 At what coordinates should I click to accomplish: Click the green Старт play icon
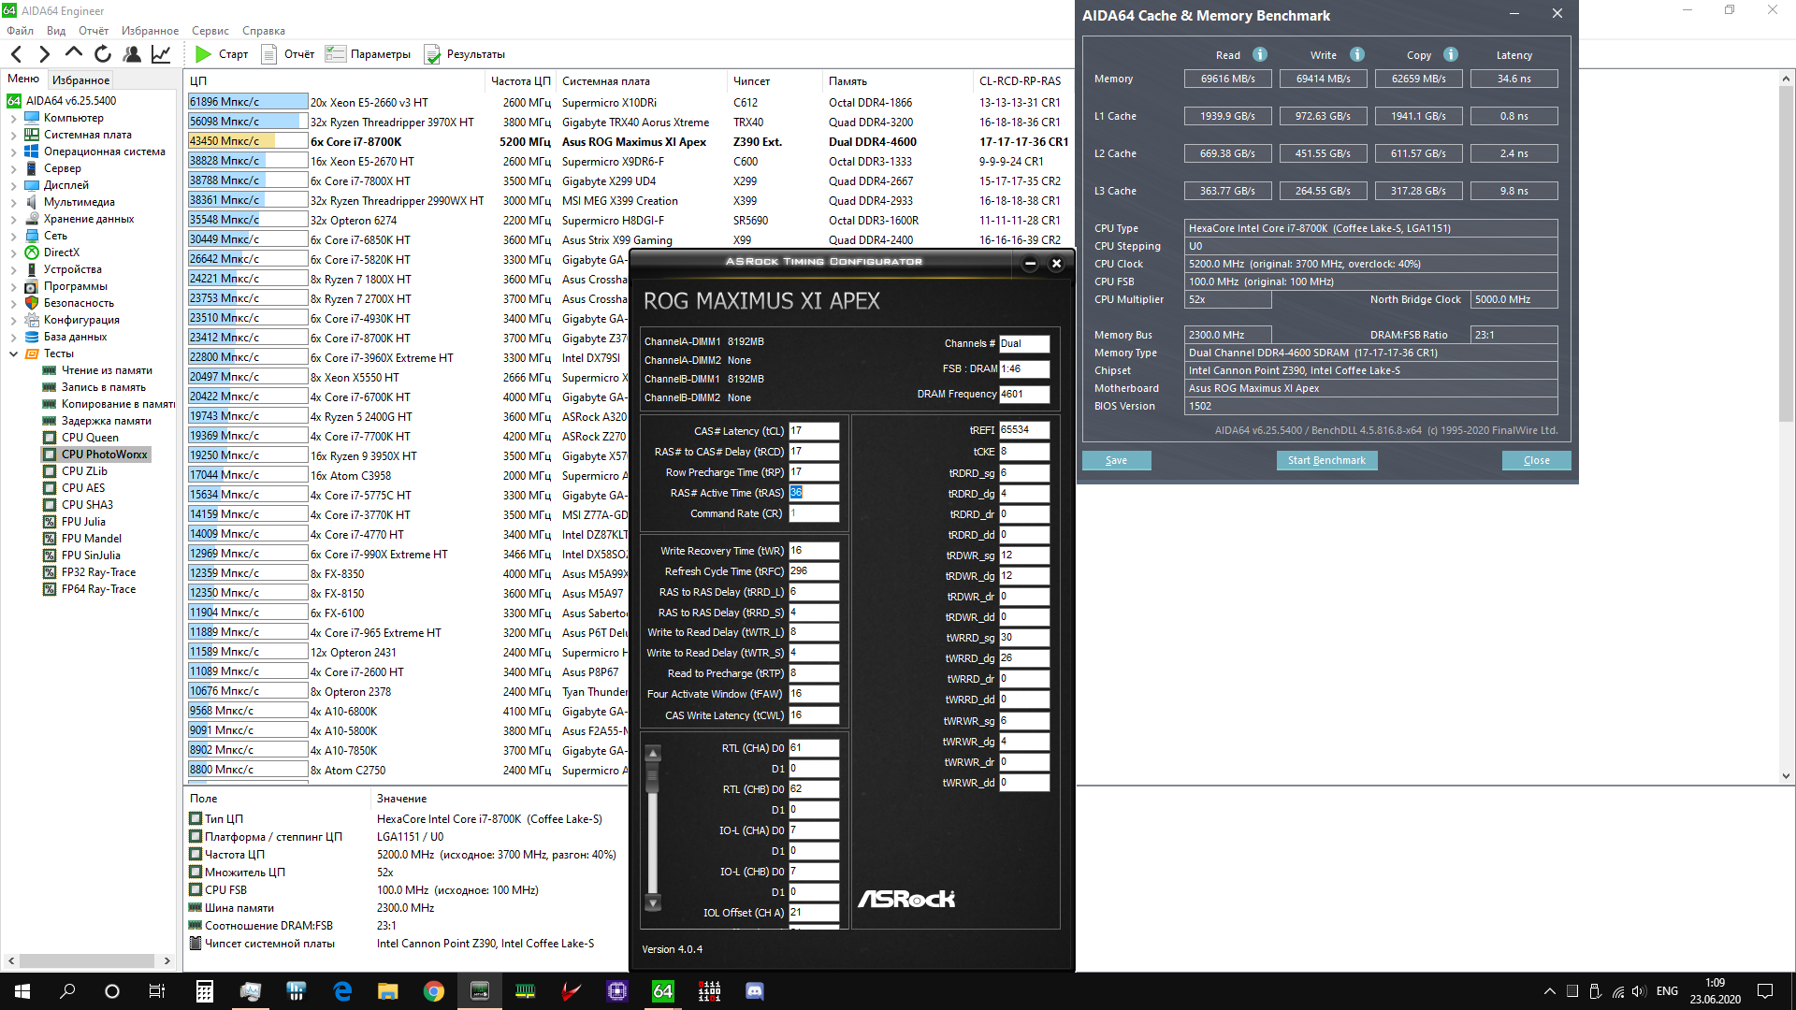pyautogui.click(x=203, y=54)
